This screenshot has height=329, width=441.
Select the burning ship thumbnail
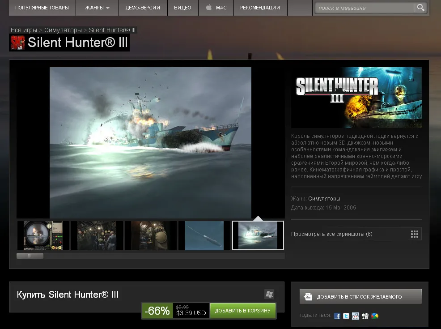tap(258, 235)
